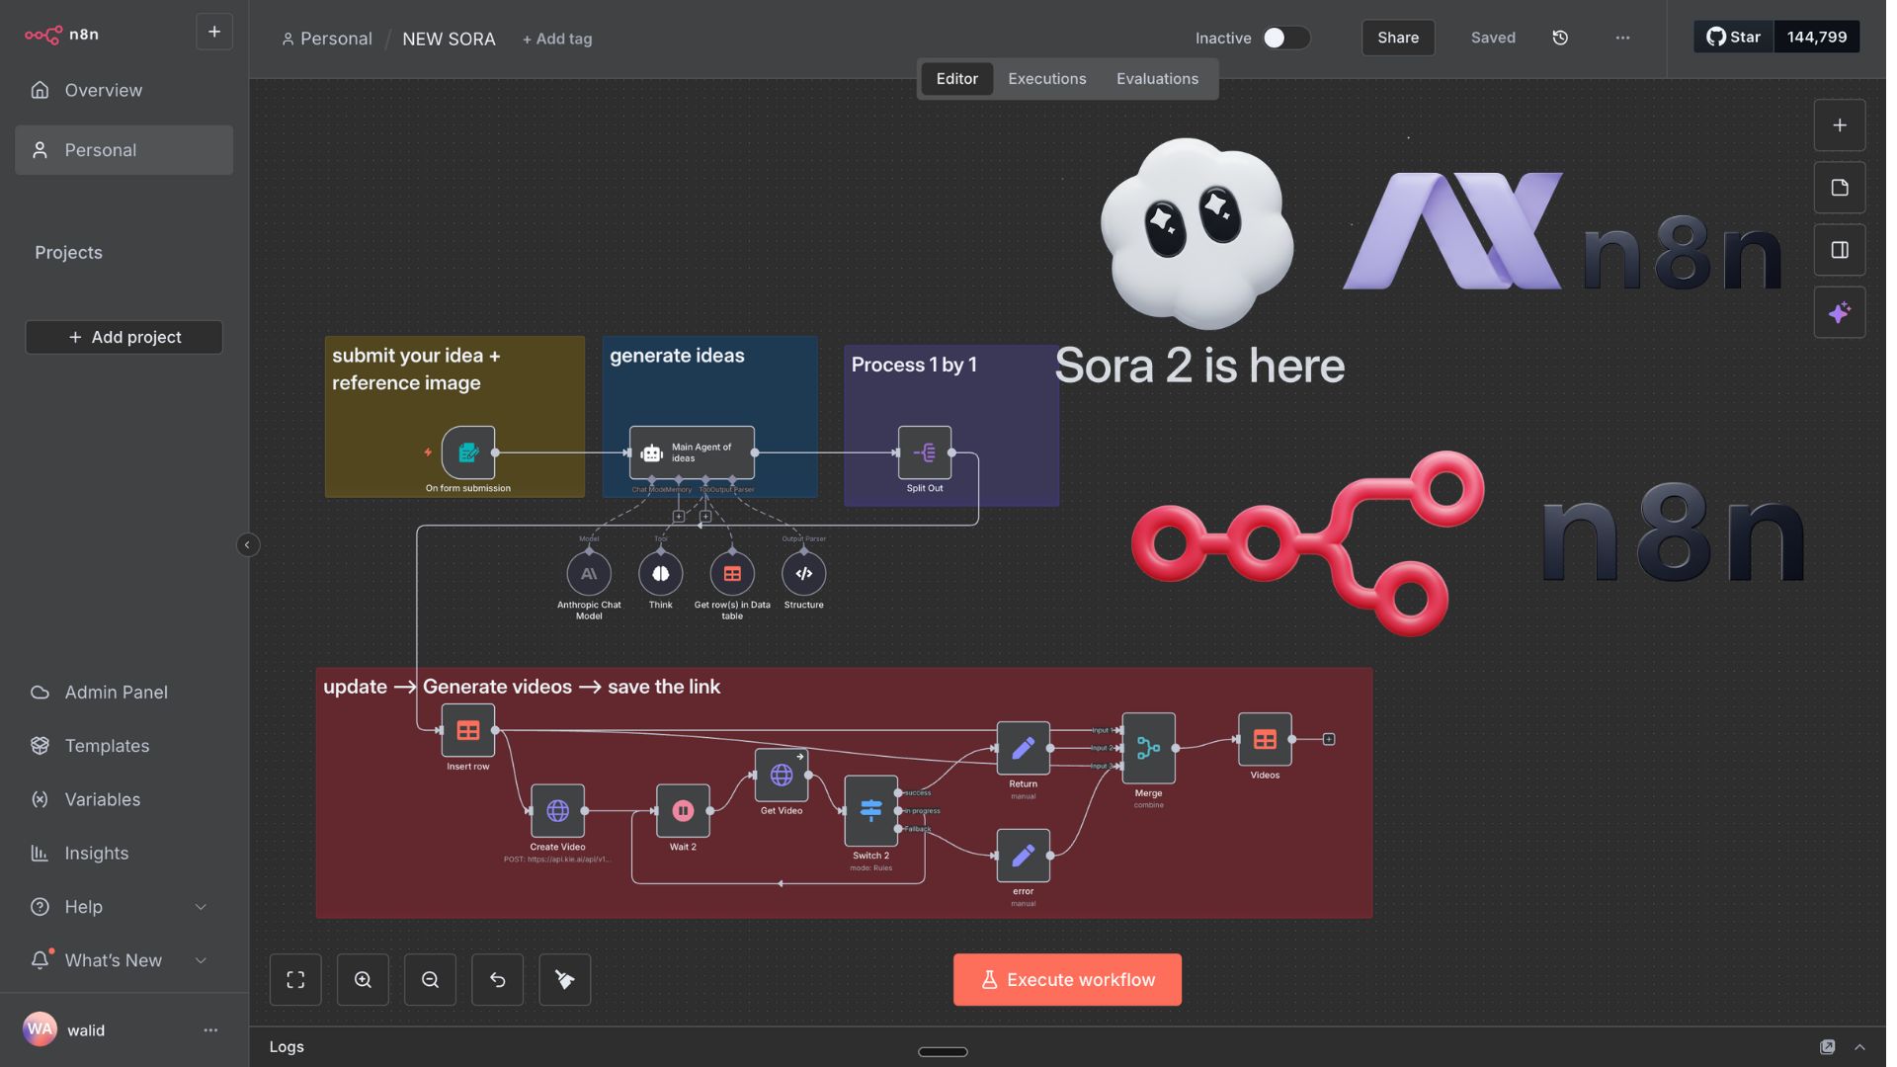Open workflow history clock icon
This screenshot has height=1067, width=1897.
(1560, 38)
